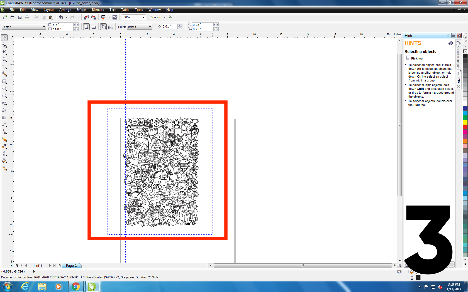Viewport: 468px width, 292px height.
Task: Select the Interactive Fill tool
Action: point(4,168)
